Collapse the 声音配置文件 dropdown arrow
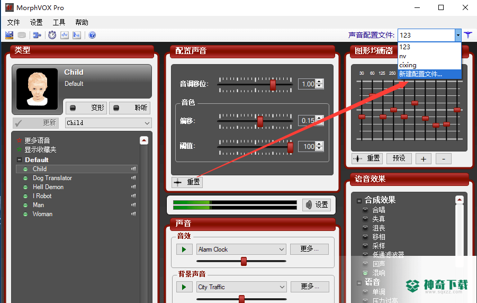This screenshot has height=303, width=477. tap(458, 35)
